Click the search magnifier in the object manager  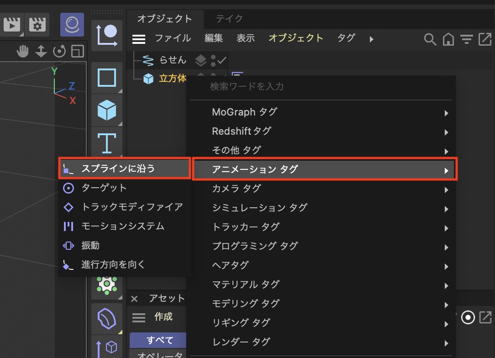pyautogui.click(x=430, y=39)
